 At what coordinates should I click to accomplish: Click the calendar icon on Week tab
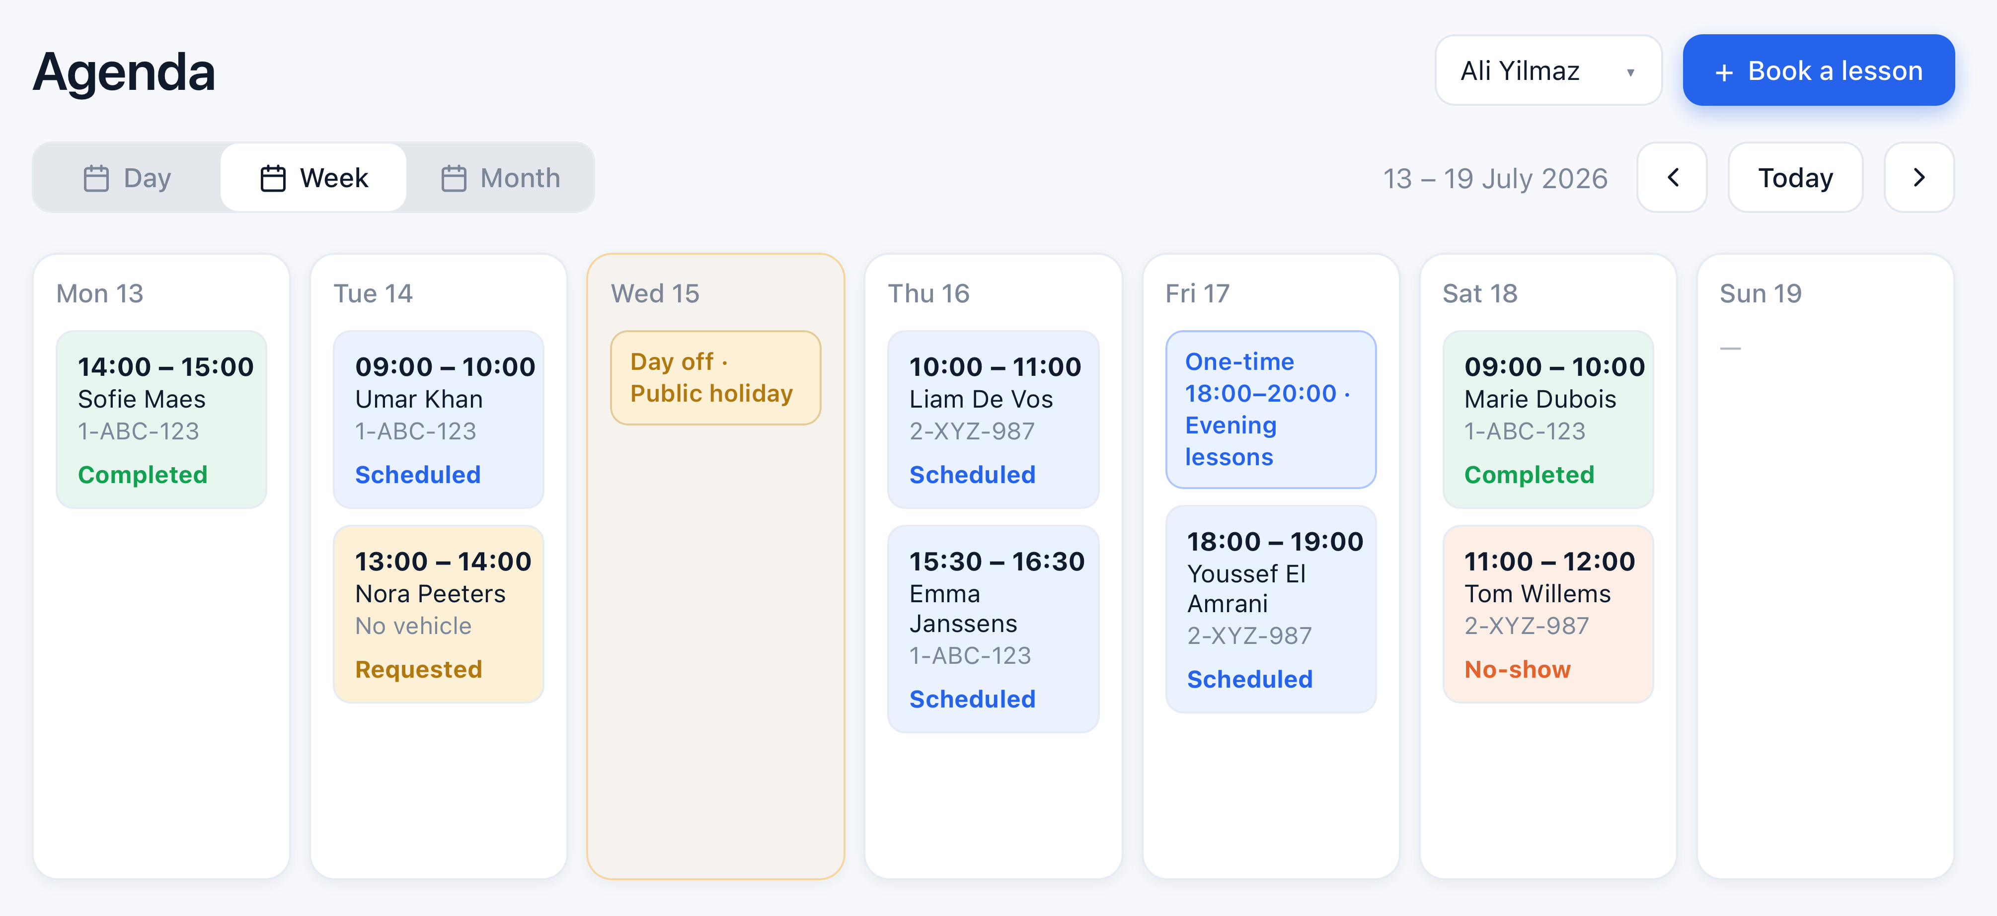pyautogui.click(x=273, y=178)
